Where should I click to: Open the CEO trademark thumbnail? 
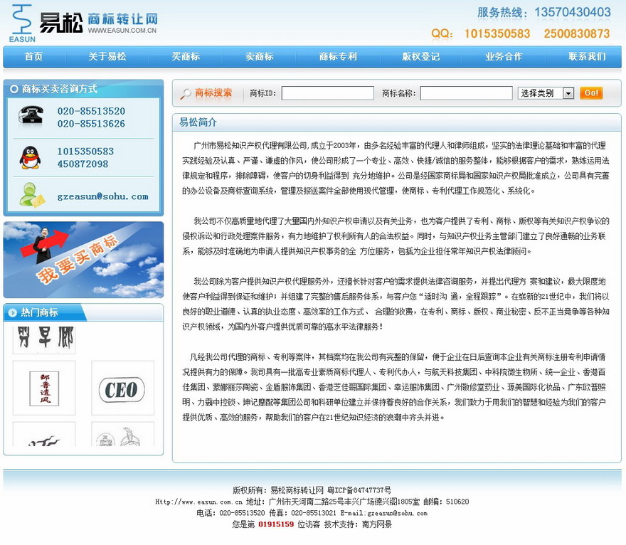[122, 388]
